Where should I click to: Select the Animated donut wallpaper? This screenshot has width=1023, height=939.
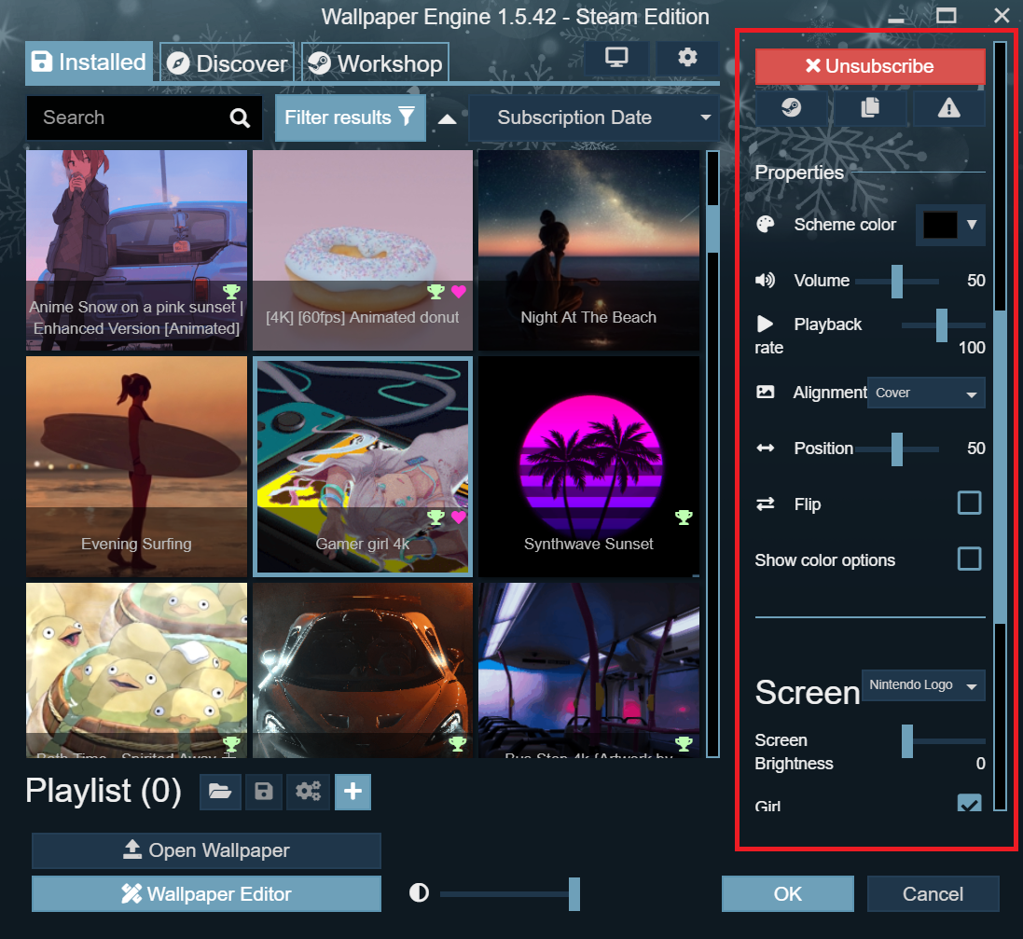(363, 251)
